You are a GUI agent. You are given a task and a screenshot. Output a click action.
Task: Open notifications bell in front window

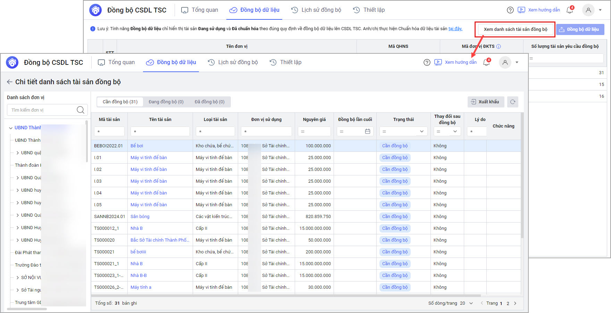486,62
